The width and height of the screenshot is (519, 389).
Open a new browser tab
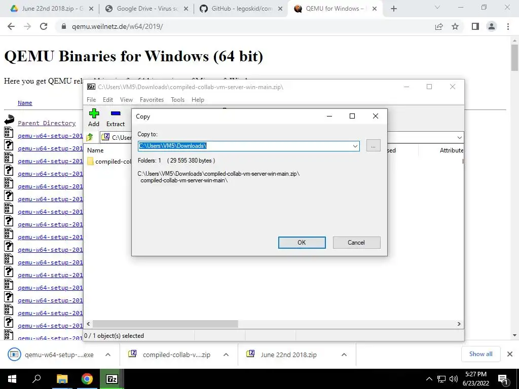pyautogui.click(x=393, y=9)
